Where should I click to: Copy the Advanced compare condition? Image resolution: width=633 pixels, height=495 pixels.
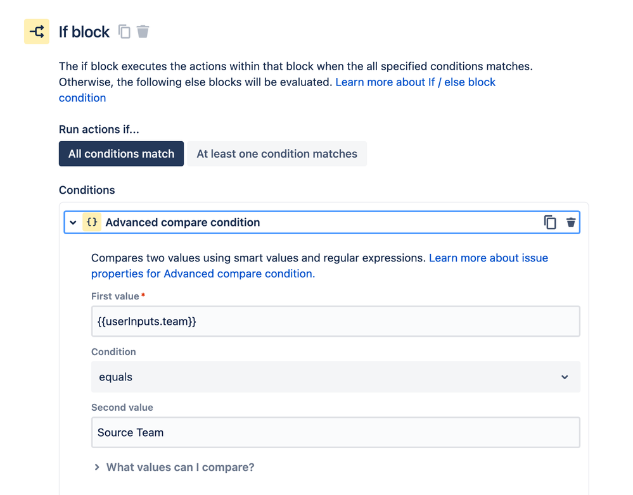550,222
